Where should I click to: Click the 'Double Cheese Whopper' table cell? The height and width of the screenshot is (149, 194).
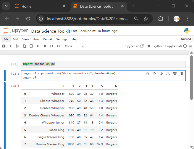[x=47, y=116]
